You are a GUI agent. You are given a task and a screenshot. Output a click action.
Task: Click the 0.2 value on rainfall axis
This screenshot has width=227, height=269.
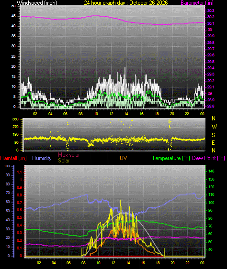[20, 240]
